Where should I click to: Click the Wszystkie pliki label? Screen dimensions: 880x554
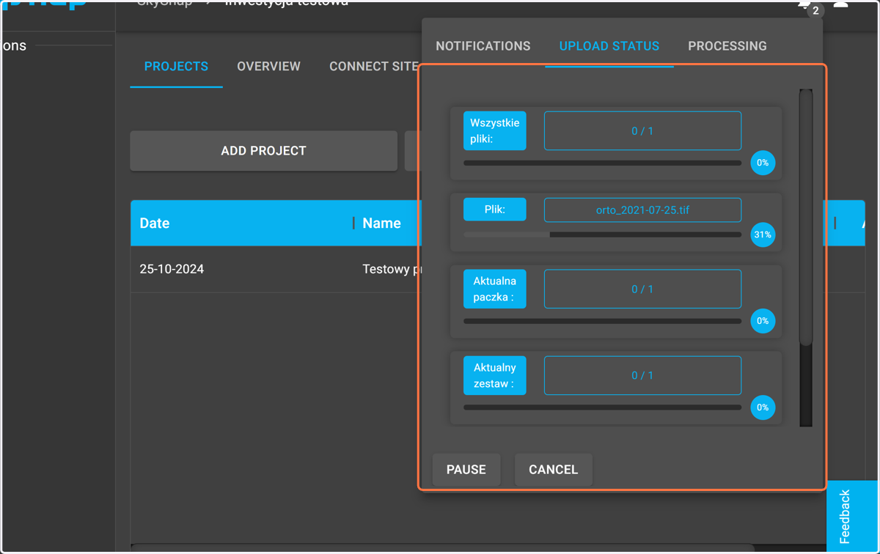click(495, 130)
